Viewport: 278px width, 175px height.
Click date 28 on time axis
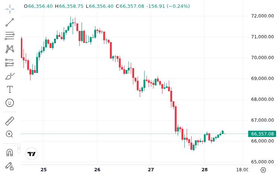(x=205, y=170)
